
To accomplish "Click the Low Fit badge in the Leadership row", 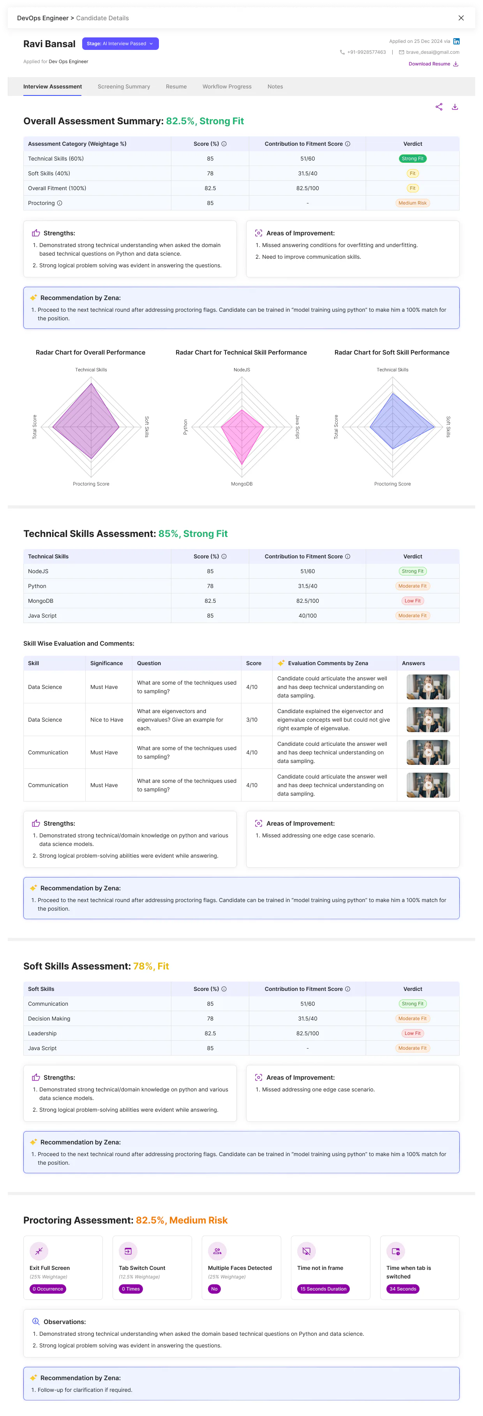I will [x=412, y=1033].
